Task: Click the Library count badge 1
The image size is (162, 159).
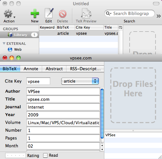Action: point(34,35)
